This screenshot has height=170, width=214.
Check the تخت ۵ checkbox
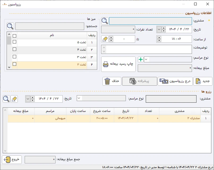14,42
